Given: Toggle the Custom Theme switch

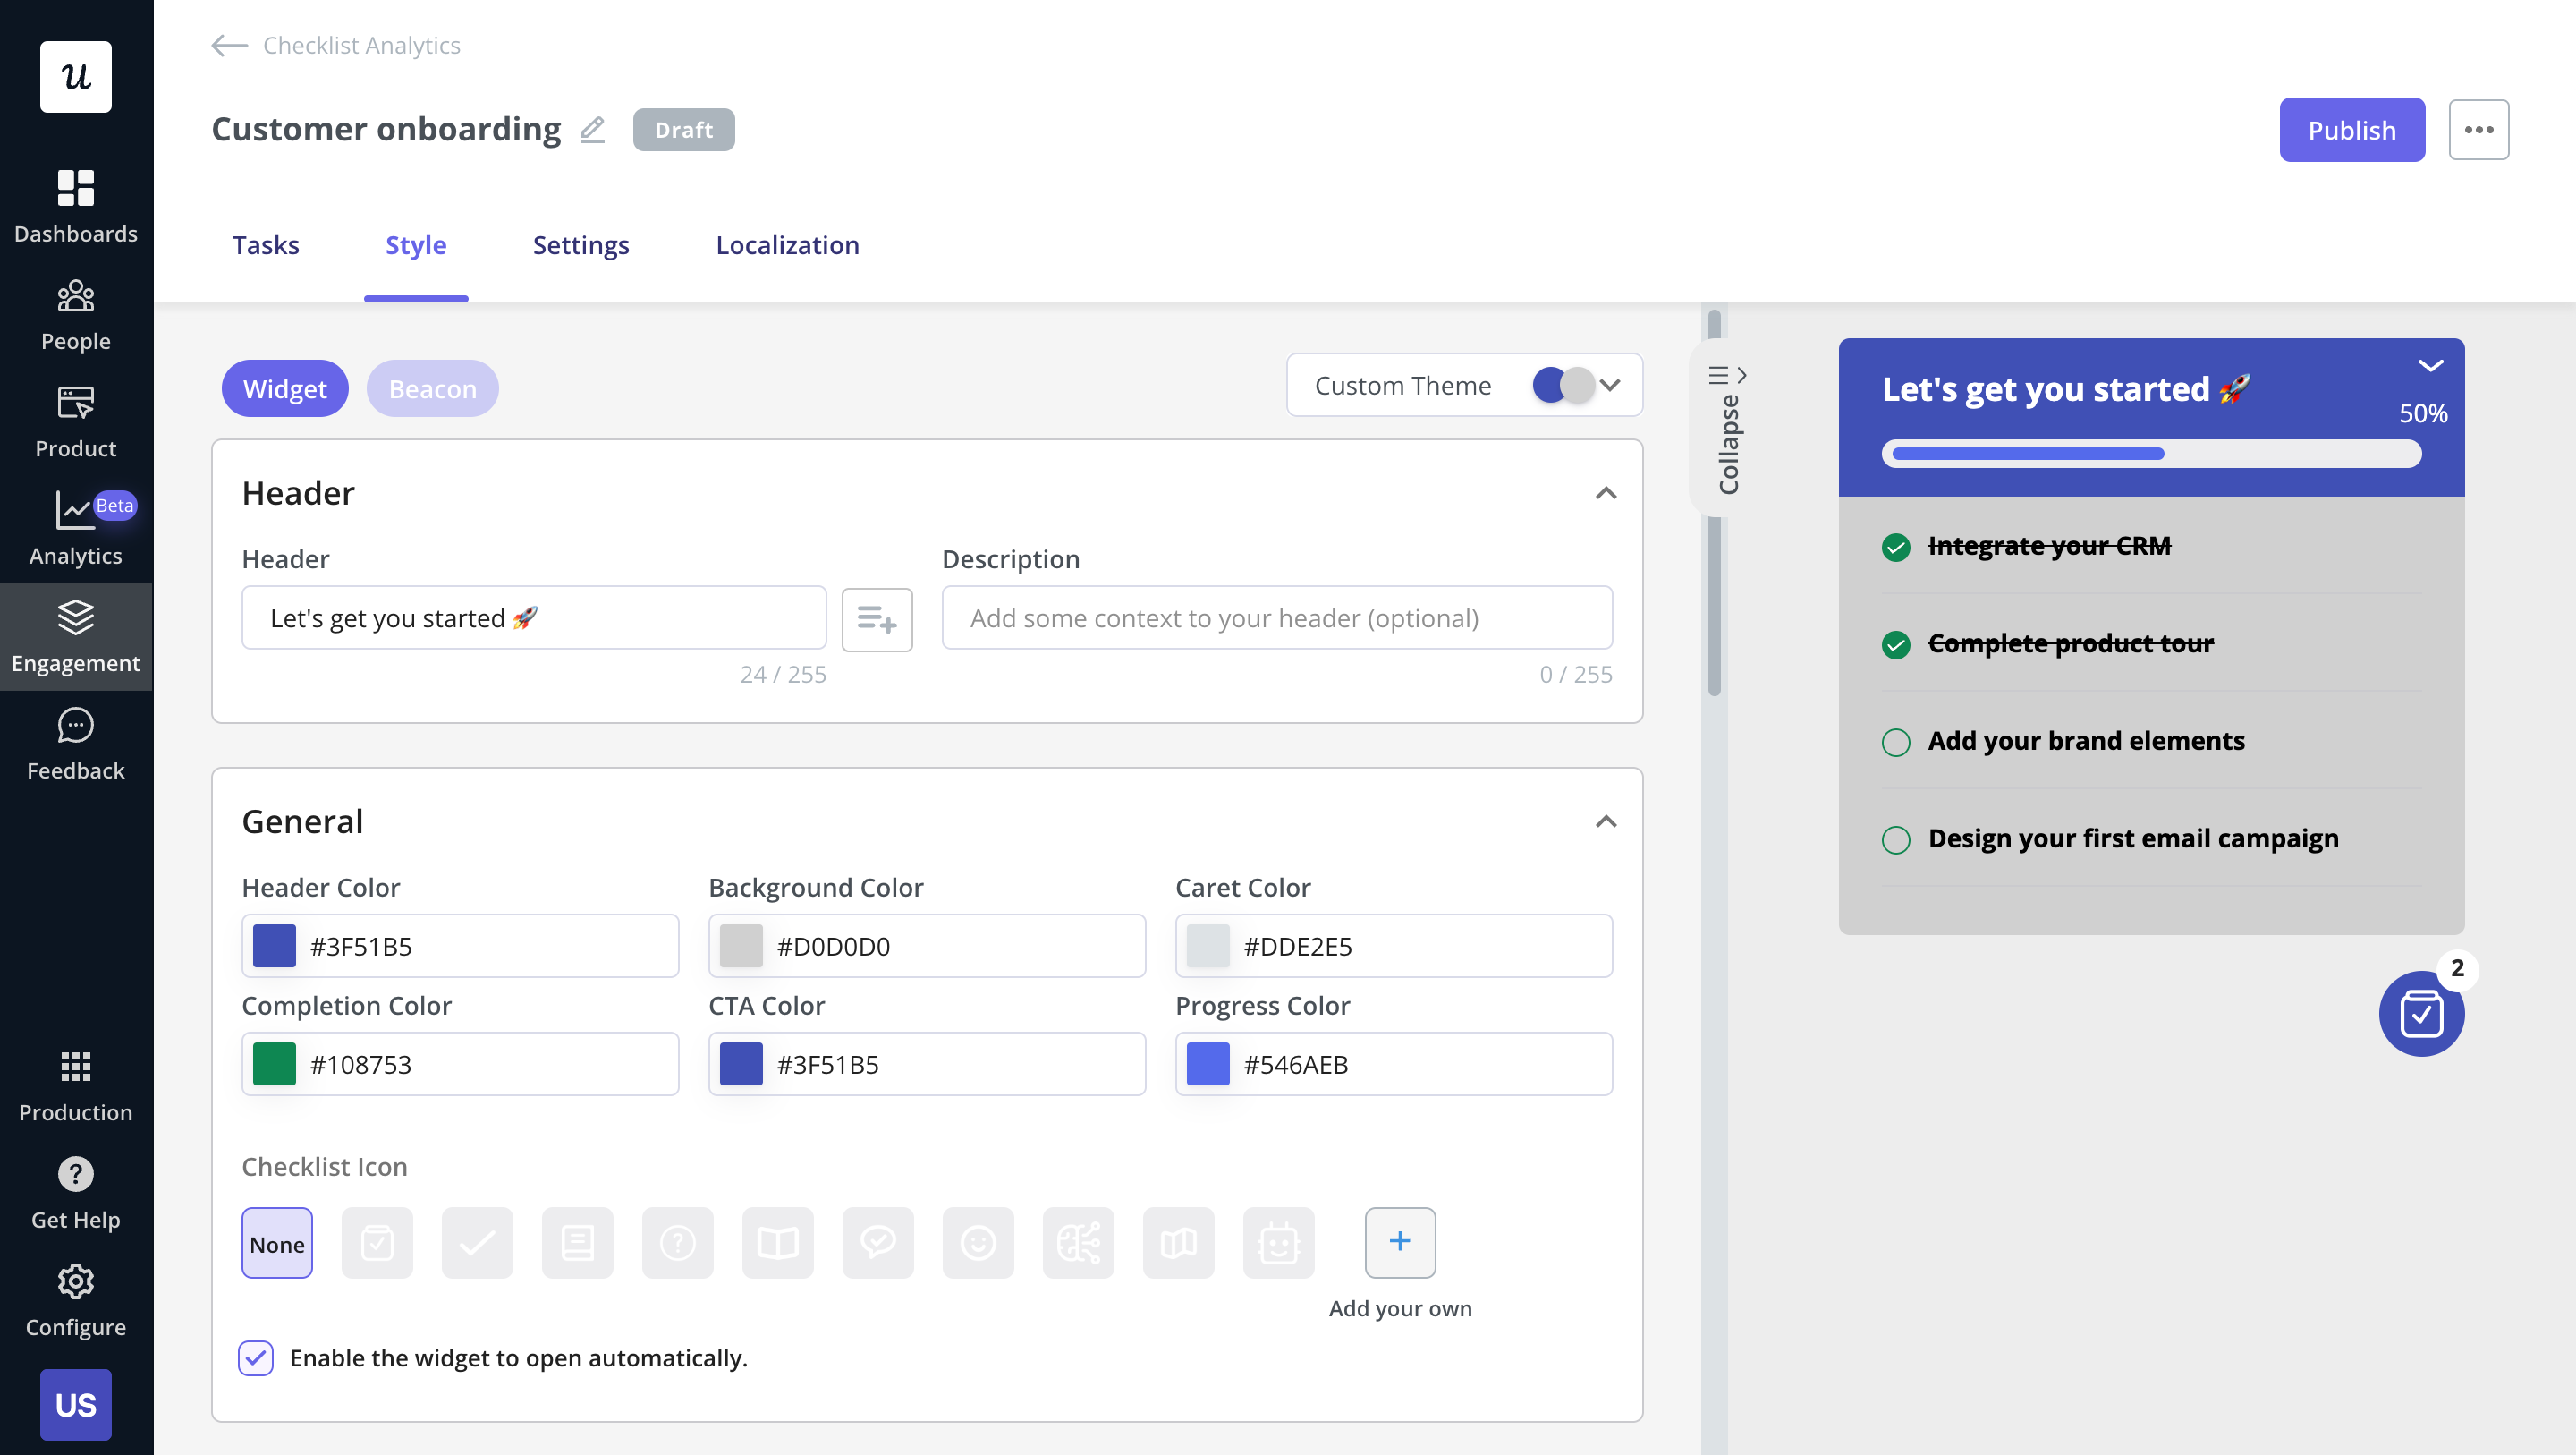Looking at the screenshot, I should coord(1563,386).
